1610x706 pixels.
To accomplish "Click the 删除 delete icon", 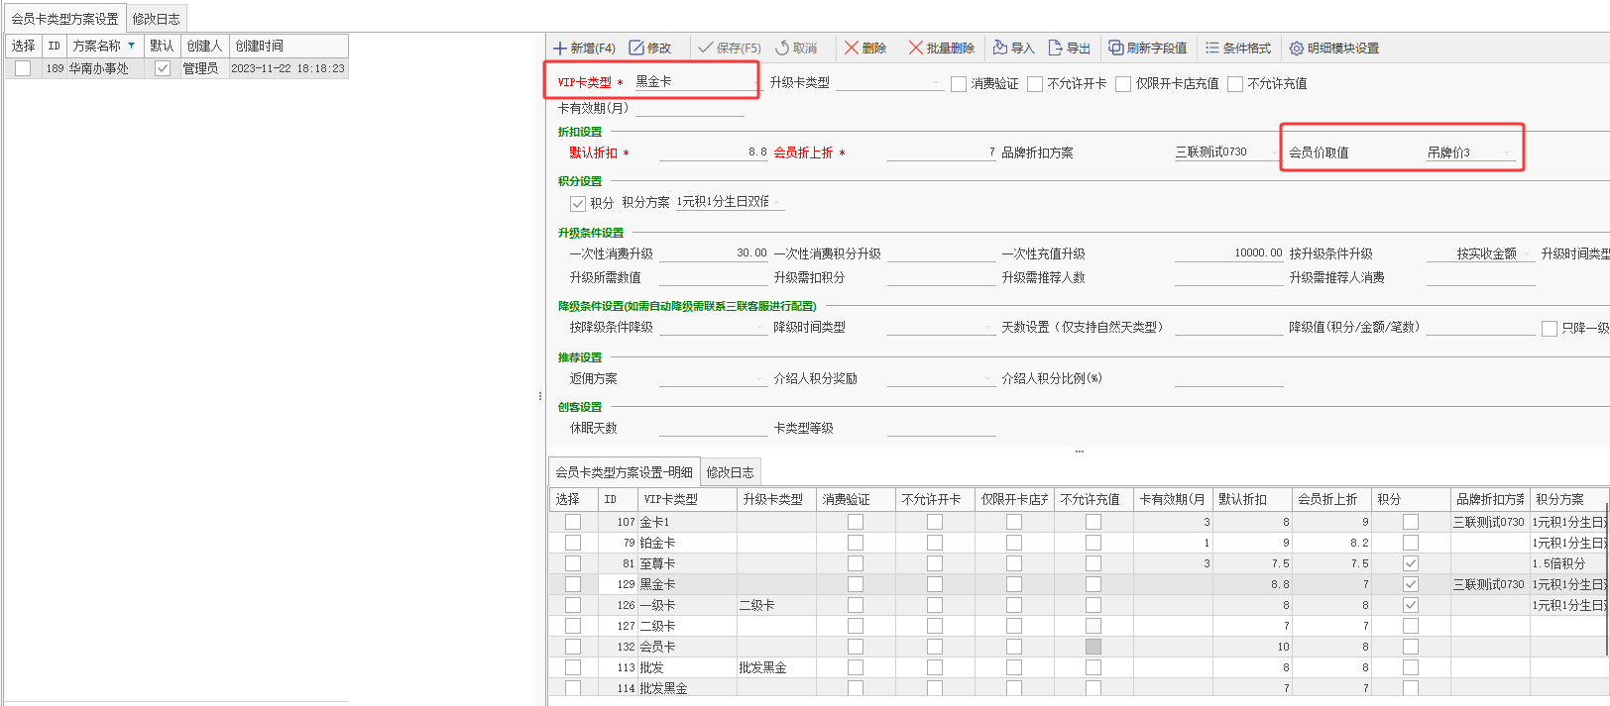I will tap(852, 48).
